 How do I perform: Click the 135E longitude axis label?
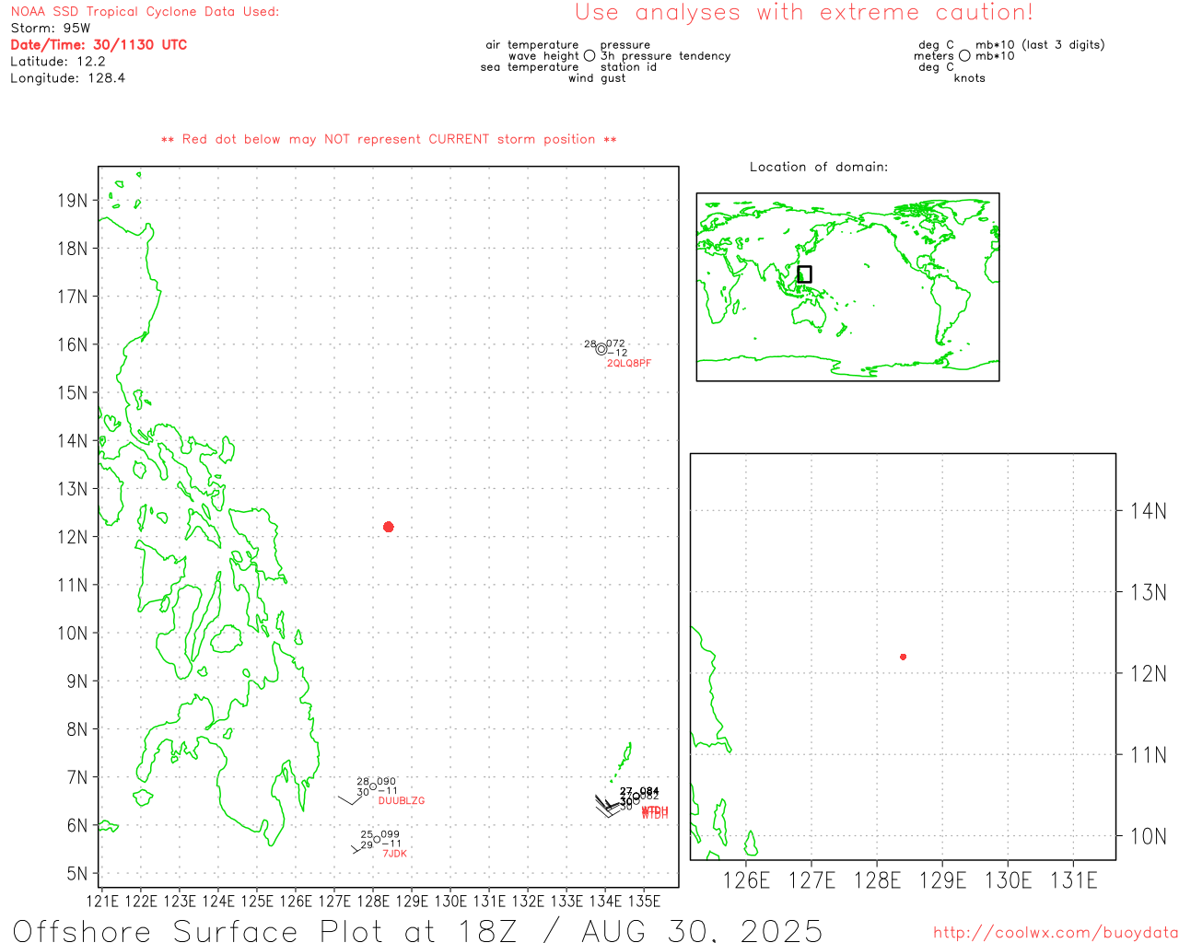point(644,901)
